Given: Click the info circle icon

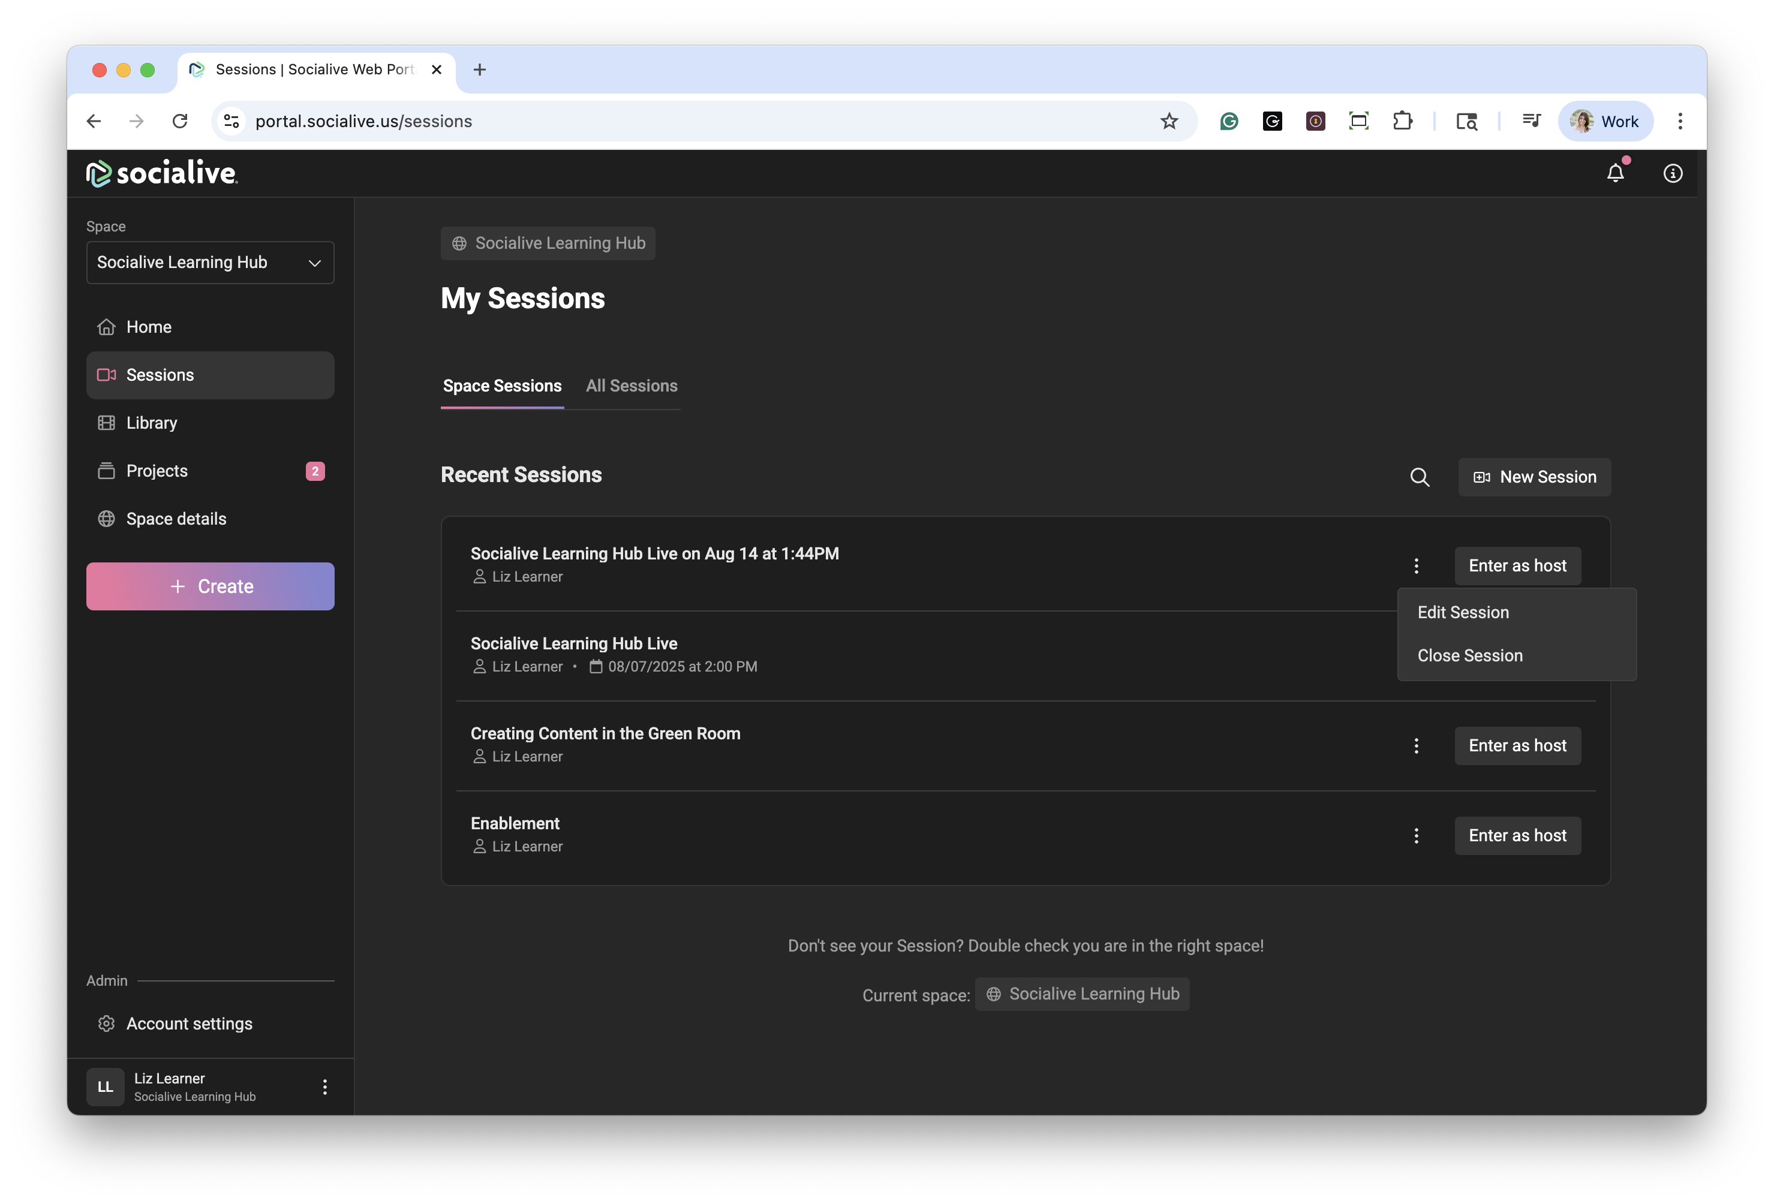Looking at the screenshot, I should [x=1673, y=173].
